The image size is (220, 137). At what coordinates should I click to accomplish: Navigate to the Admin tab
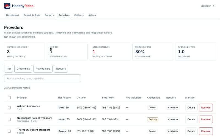(92, 15)
